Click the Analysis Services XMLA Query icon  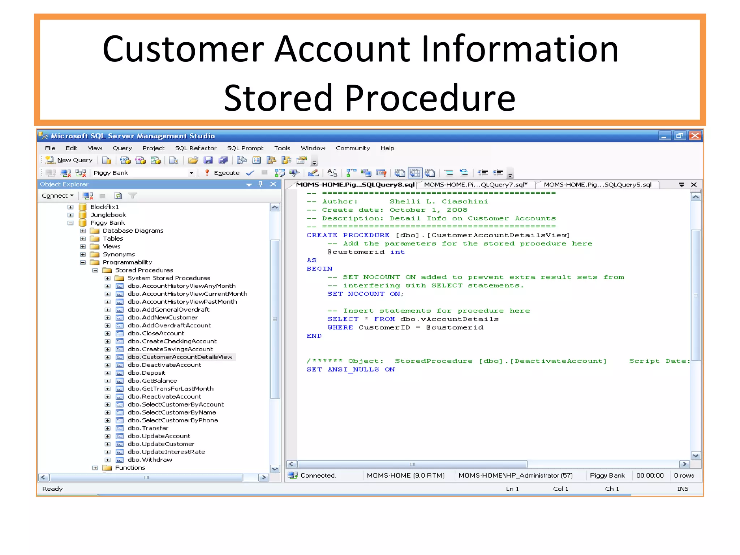click(x=155, y=160)
